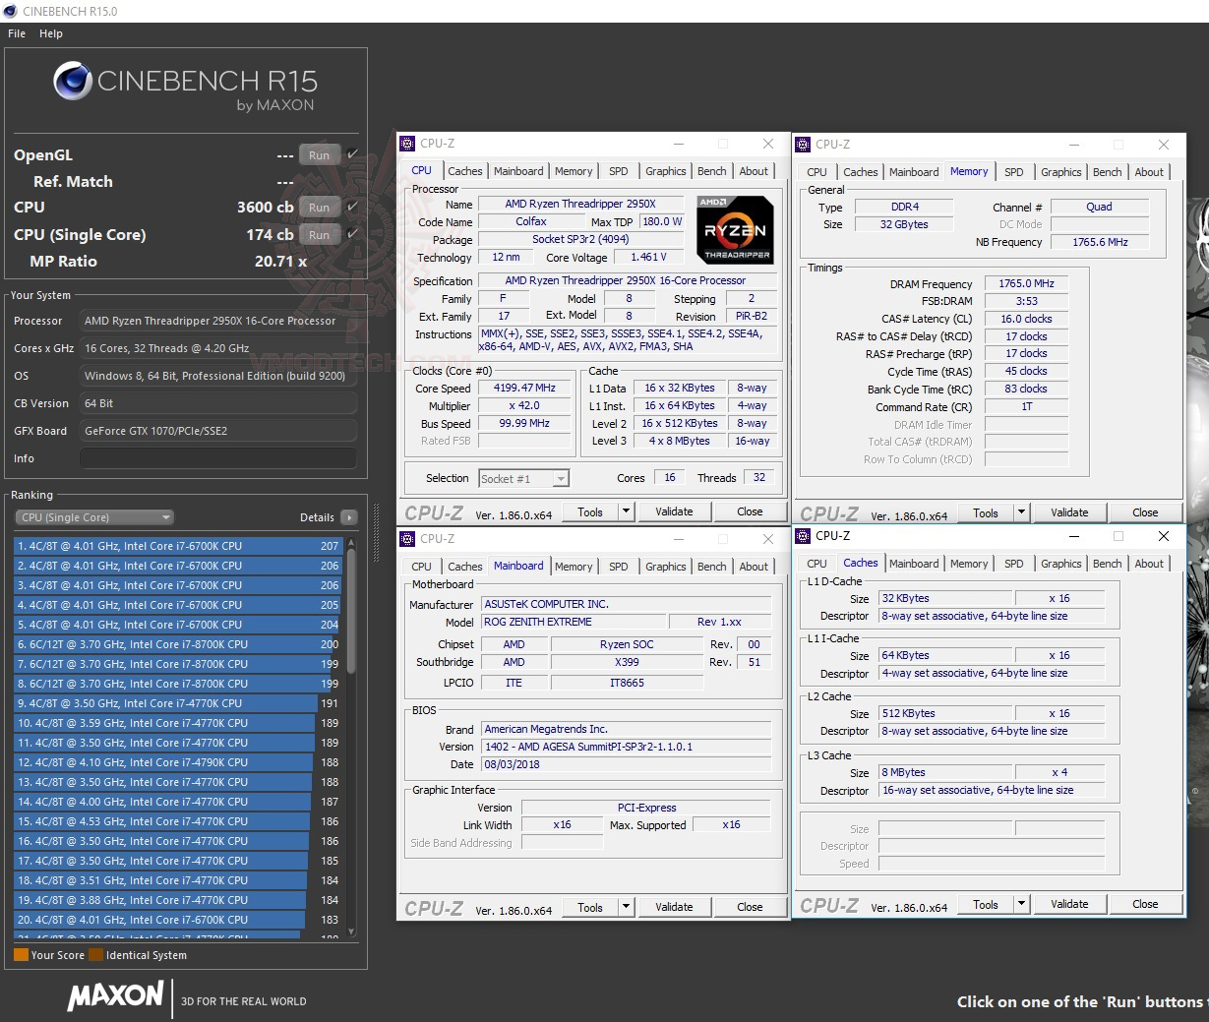
Task: Click the ranking scrollbar down arrow
Action: pos(351,932)
